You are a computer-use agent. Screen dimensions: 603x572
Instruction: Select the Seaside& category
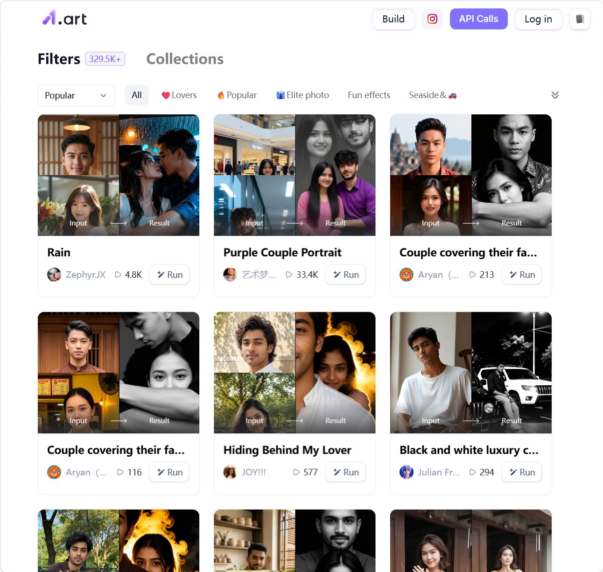point(433,95)
